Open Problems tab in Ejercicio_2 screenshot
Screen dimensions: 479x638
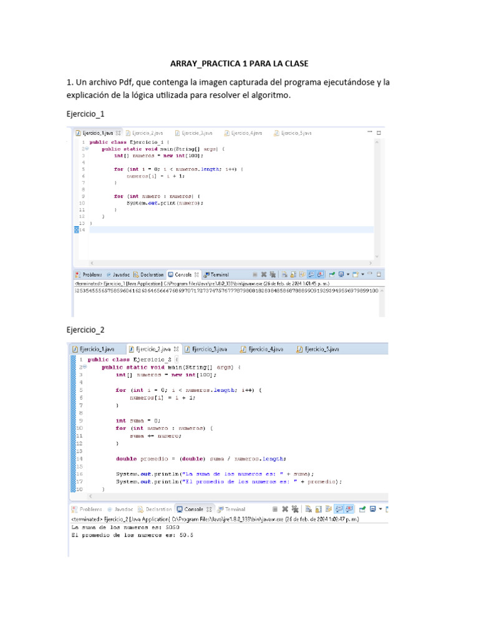point(87,509)
